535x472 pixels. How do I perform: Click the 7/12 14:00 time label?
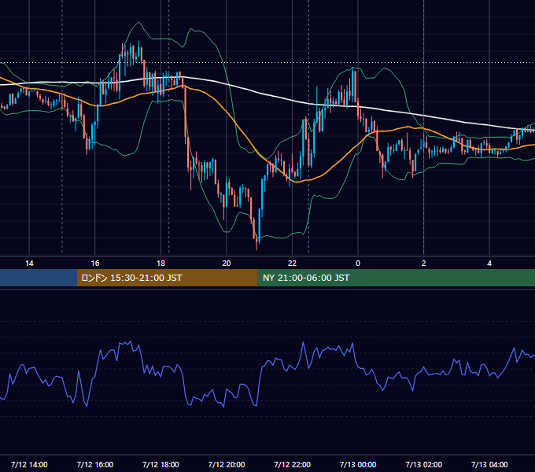tap(29, 464)
